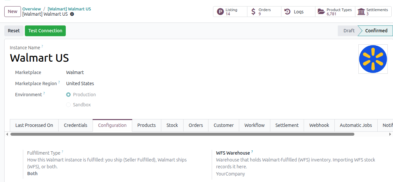Image resolution: width=393 pixels, height=182 pixels.
Task: Click the Environment help question mark
Action: (44, 94)
